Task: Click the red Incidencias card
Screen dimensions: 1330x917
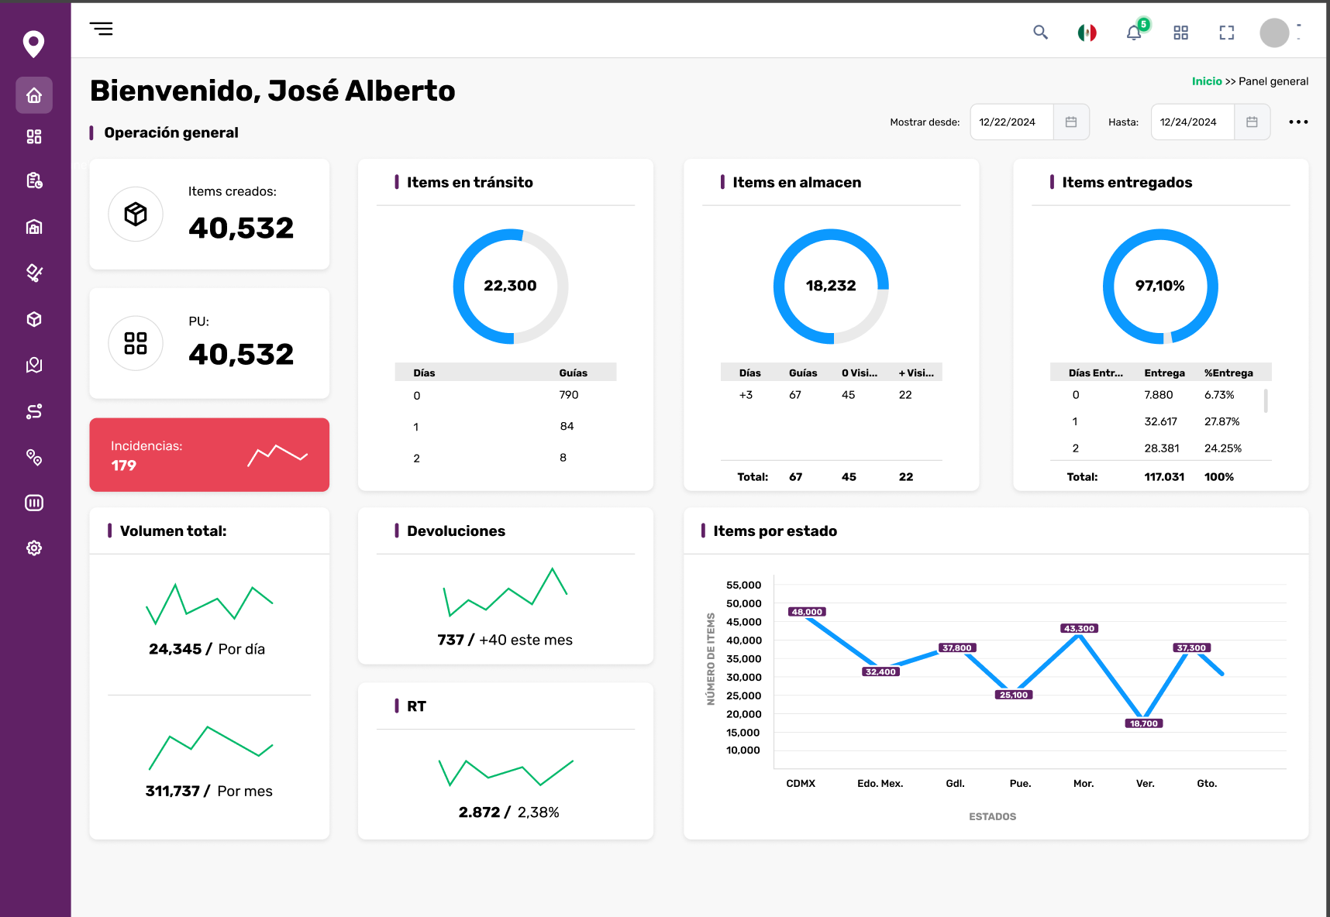Action: click(209, 455)
